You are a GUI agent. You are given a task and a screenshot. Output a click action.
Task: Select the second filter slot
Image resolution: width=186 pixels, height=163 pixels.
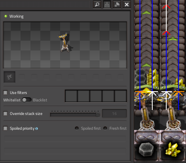point(84,96)
